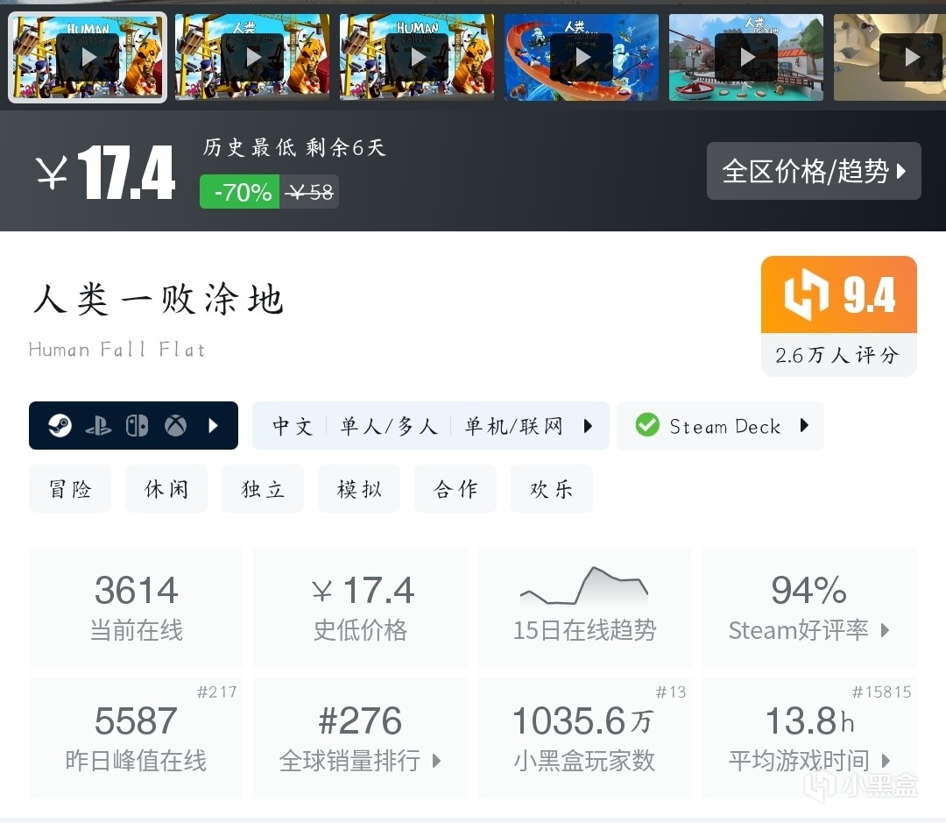Click the 单机/联网 connectivity label

click(513, 426)
